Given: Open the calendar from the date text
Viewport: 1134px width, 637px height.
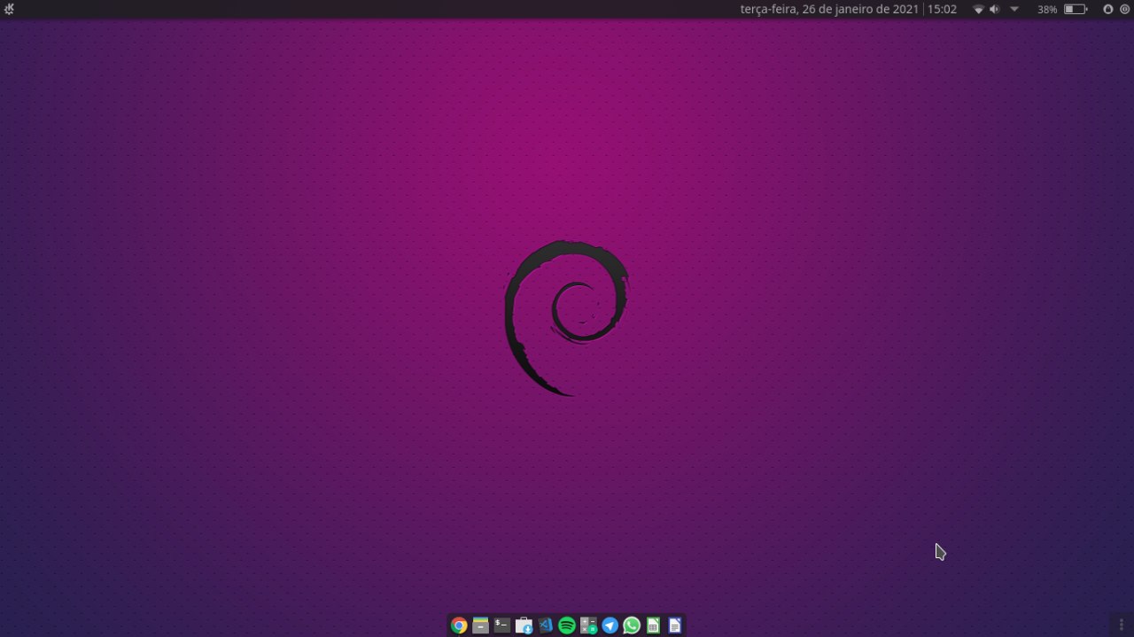Looking at the screenshot, I should [x=829, y=9].
